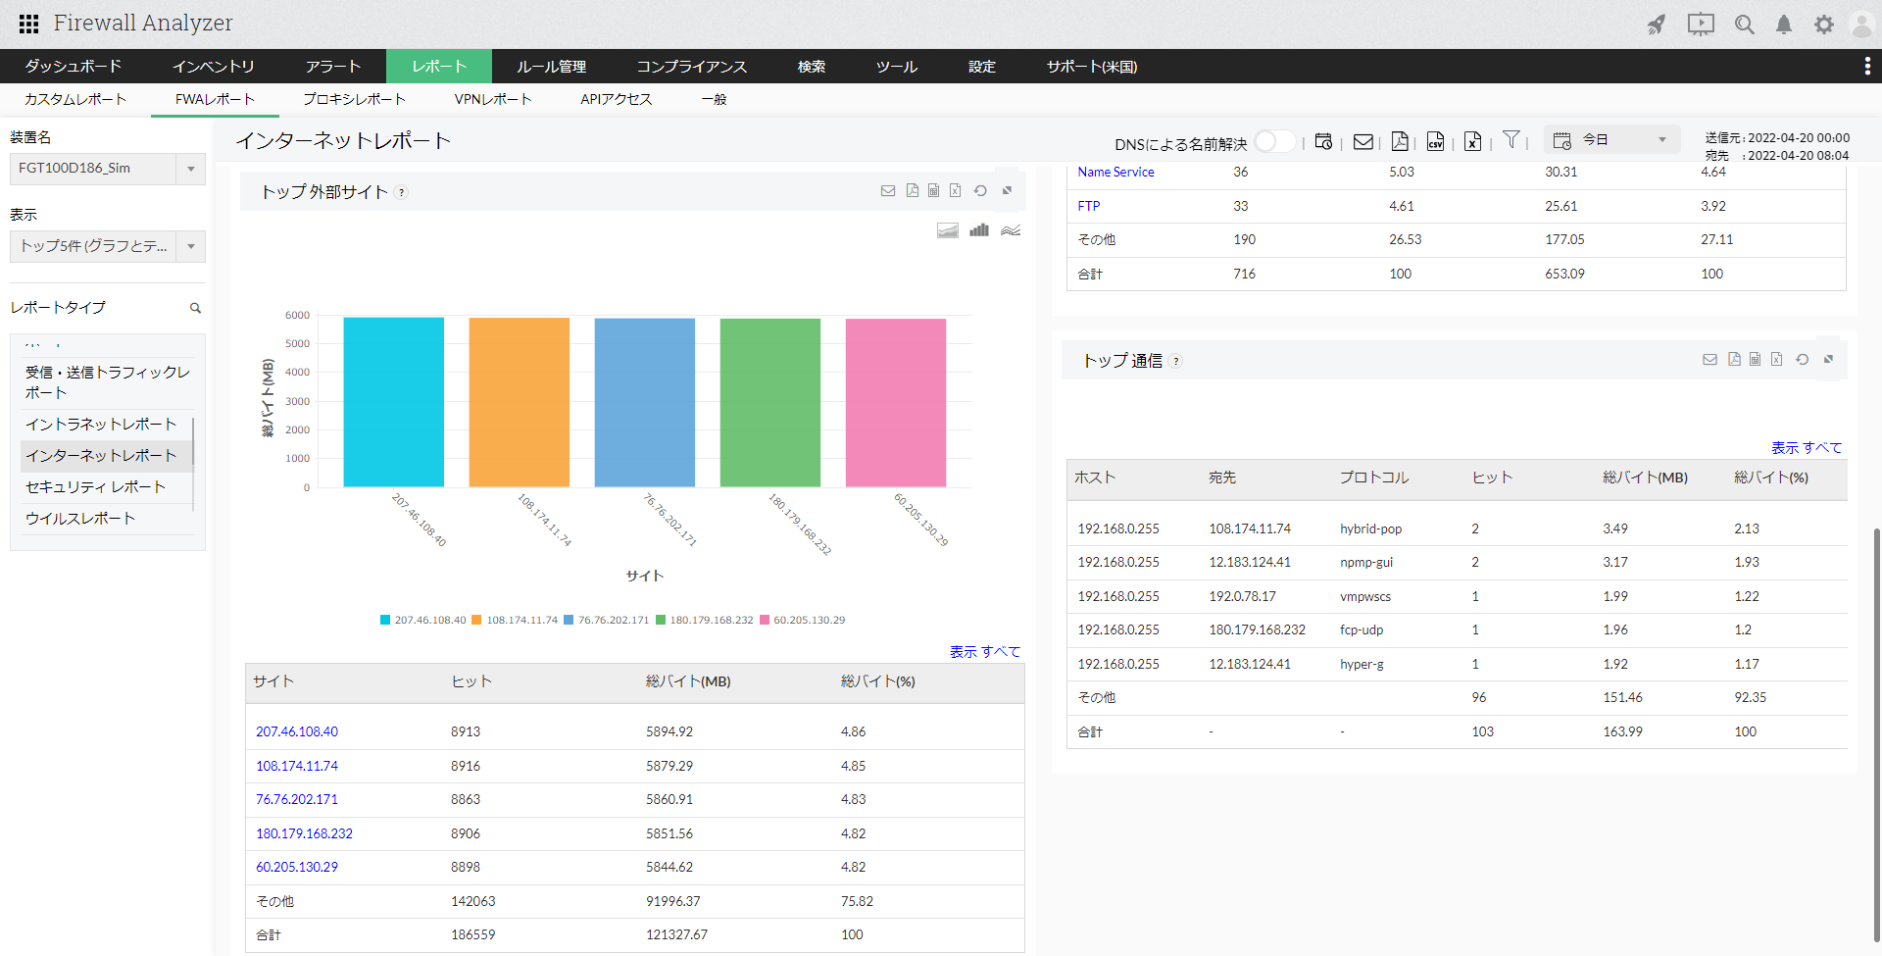The height and width of the screenshot is (956, 1882).
Task: Toggle DNS name resolution switch
Action: click(x=1273, y=141)
